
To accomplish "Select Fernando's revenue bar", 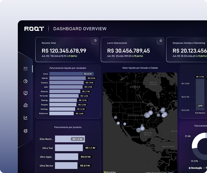I will pyautogui.click(x=64, y=96).
